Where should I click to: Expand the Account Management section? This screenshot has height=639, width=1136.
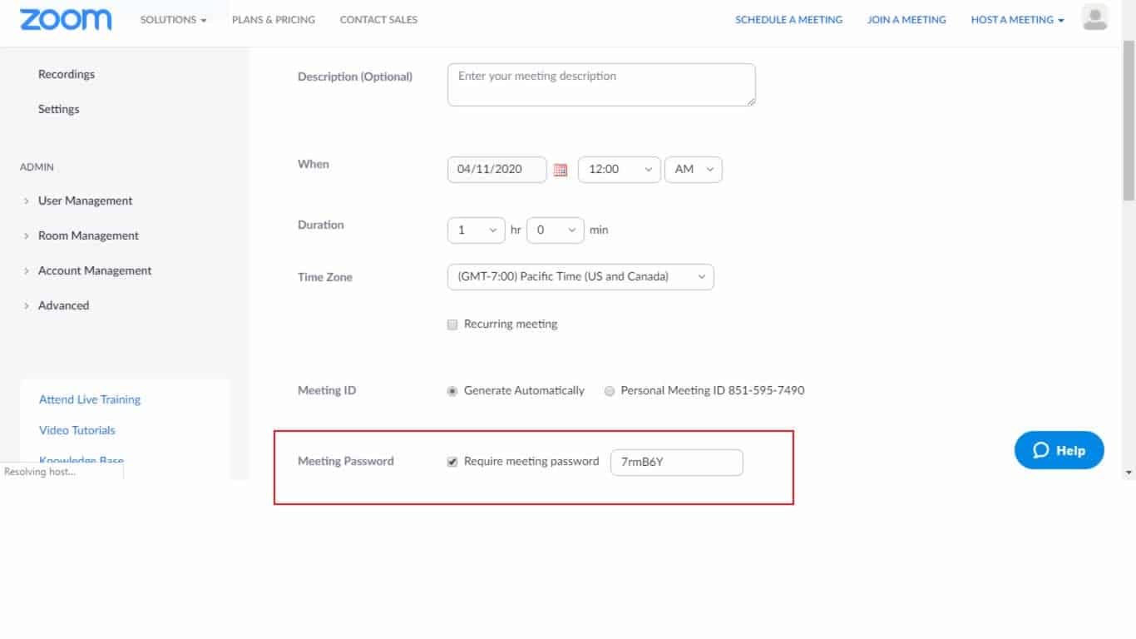[95, 270]
